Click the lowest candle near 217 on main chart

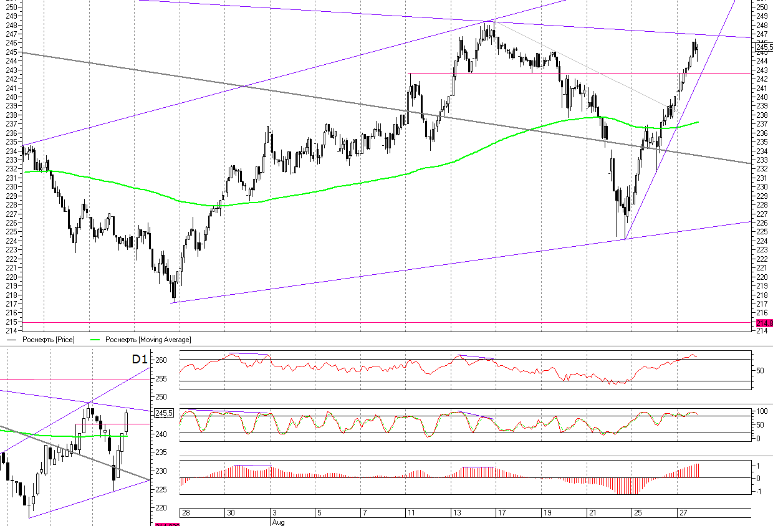coord(174,293)
